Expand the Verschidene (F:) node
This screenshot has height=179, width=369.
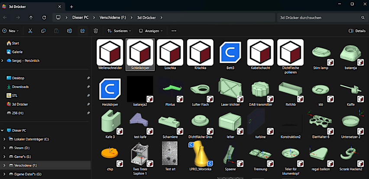click(4, 165)
